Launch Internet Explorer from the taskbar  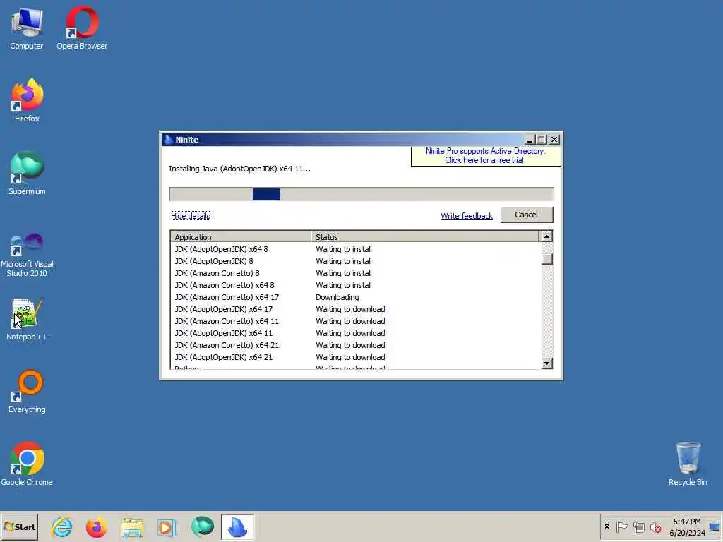[x=62, y=527]
